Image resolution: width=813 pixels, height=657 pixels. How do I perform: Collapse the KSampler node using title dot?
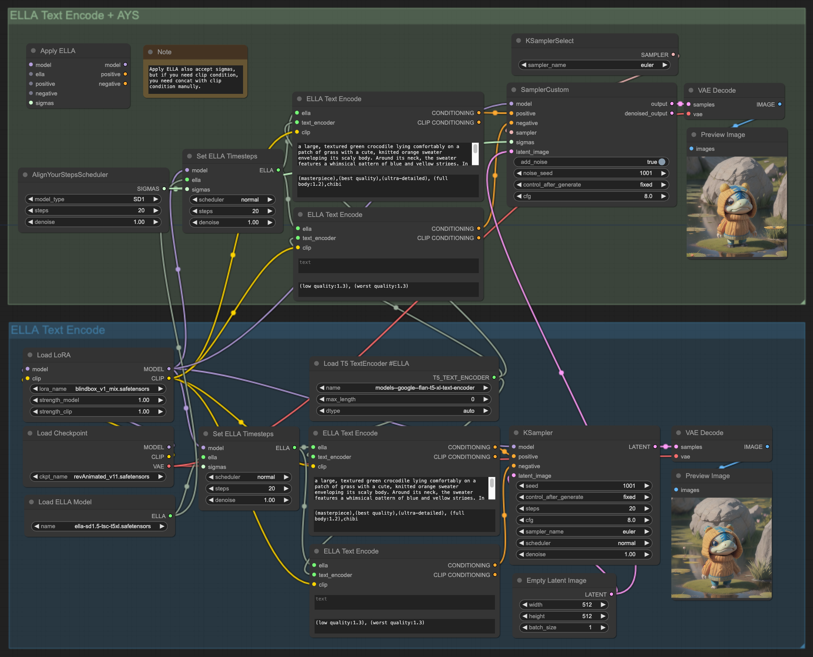[516, 433]
